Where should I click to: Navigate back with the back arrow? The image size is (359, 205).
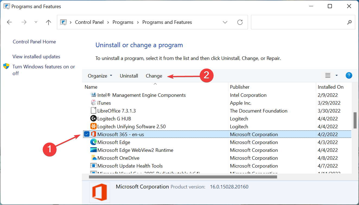(x=9, y=22)
